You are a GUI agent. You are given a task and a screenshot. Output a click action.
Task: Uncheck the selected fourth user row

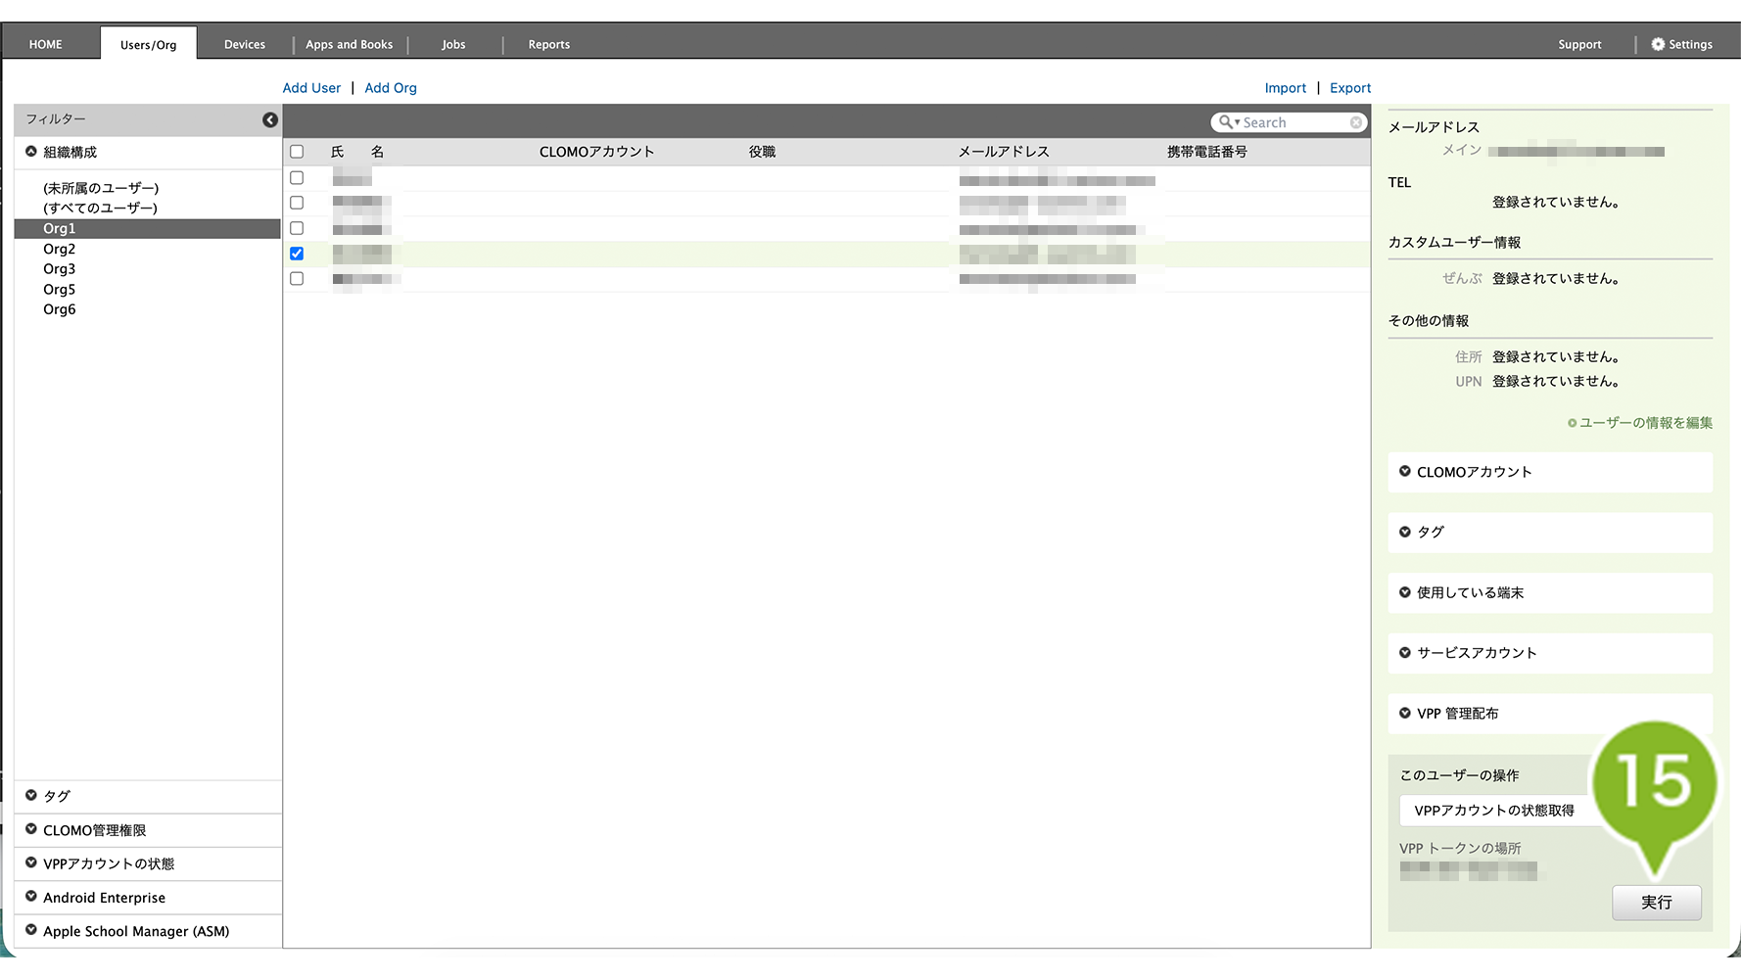pyautogui.click(x=297, y=254)
